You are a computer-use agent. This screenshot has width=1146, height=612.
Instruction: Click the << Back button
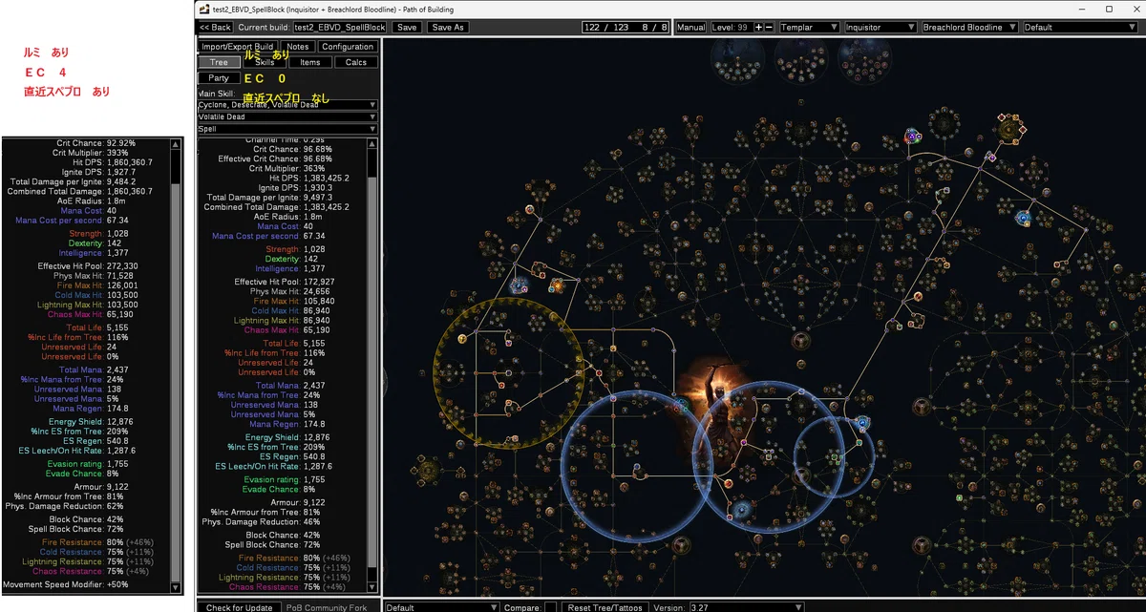(215, 28)
